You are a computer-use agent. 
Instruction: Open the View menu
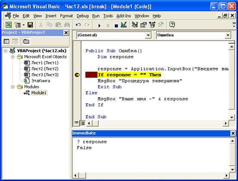coord(37,16)
